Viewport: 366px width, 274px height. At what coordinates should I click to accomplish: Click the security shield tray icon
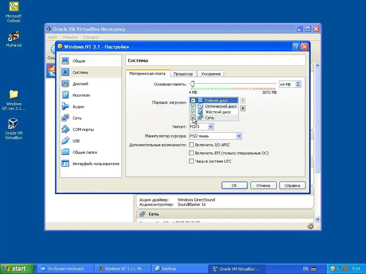(333, 269)
